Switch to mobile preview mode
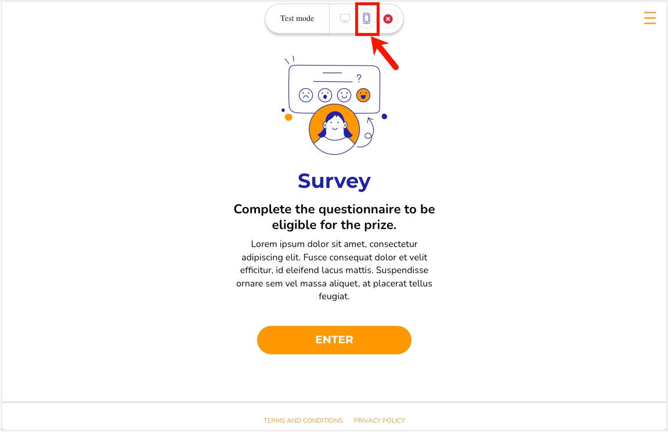The height and width of the screenshot is (432, 668). coord(366,19)
